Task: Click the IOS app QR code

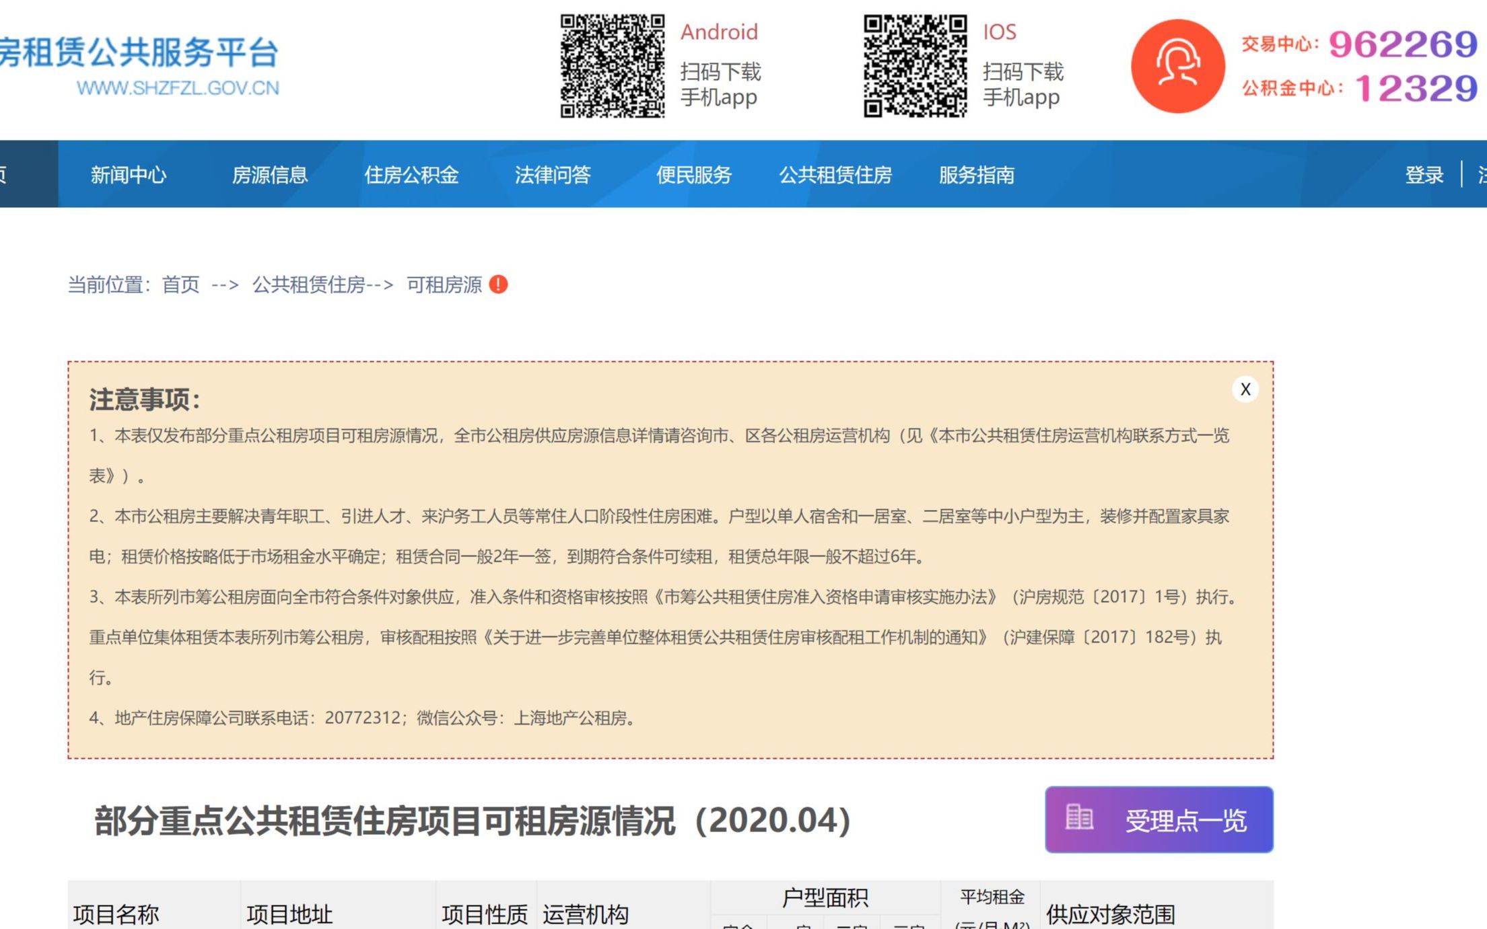Action: [x=915, y=66]
